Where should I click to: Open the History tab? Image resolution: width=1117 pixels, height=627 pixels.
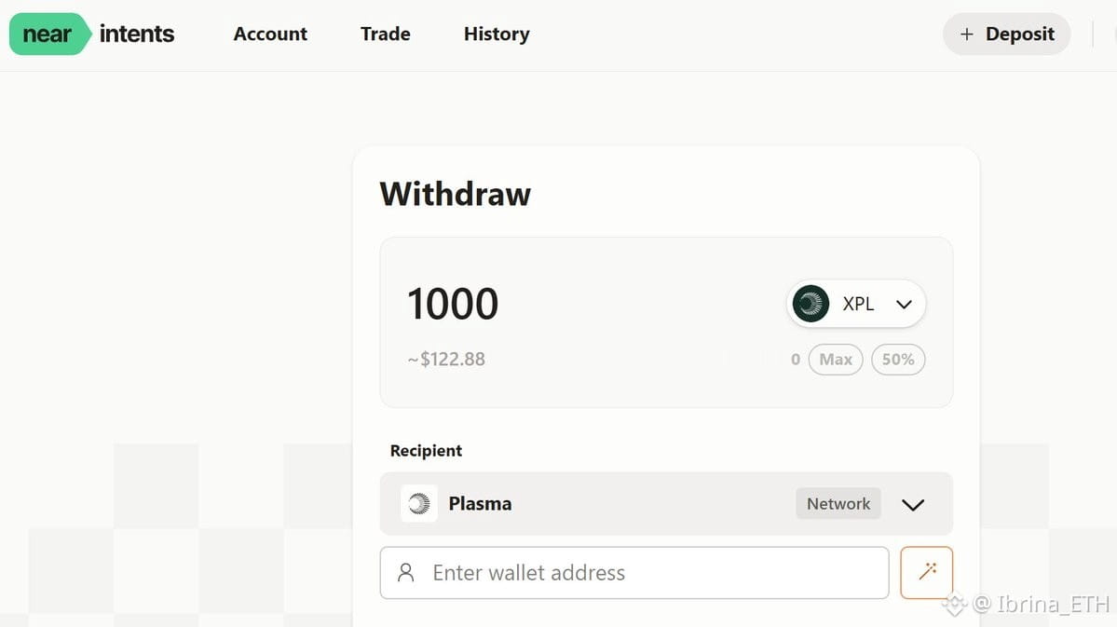click(497, 34)
